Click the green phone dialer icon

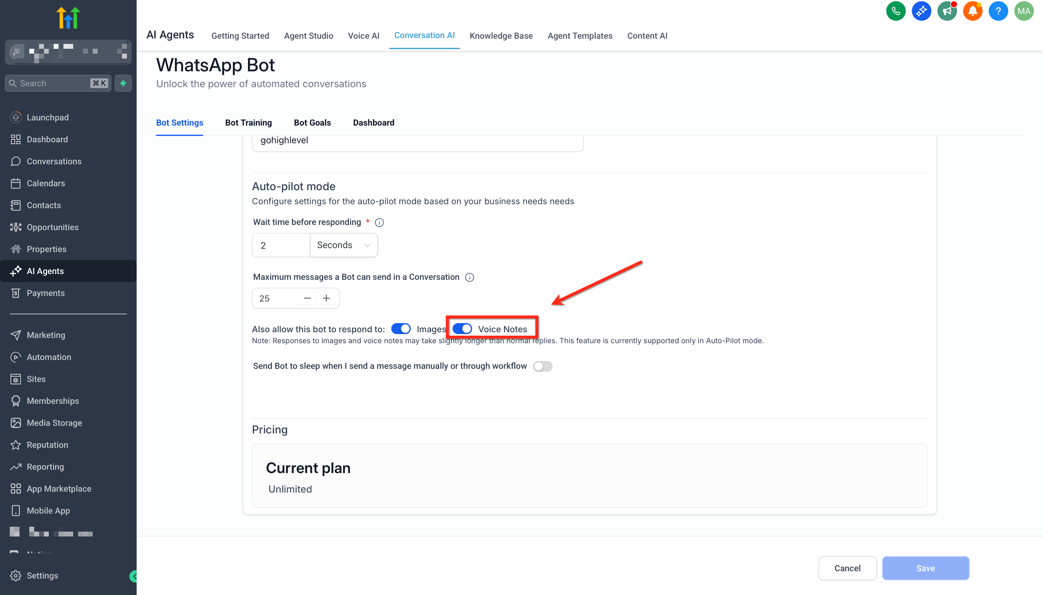(x=895, y=11)
